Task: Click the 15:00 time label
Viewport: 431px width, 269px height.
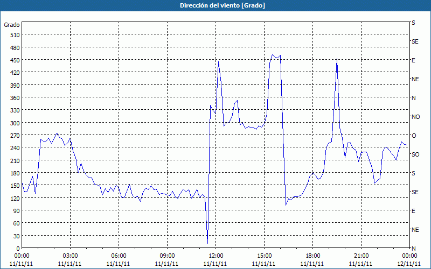Action: click(x=264, y=256)
